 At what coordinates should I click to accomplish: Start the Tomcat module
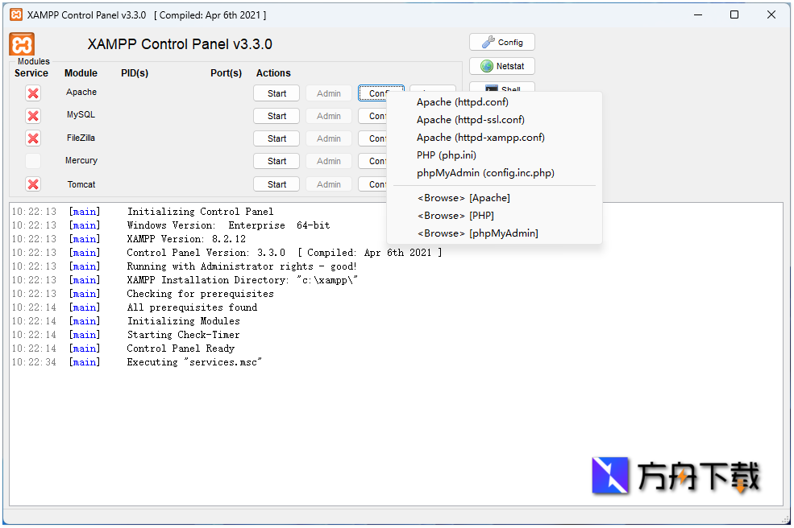(x=276, y=184)
